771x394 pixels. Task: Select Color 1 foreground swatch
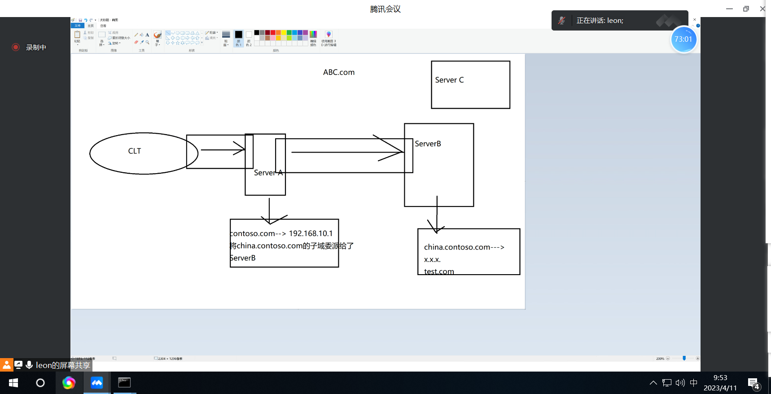pos(238,39)
